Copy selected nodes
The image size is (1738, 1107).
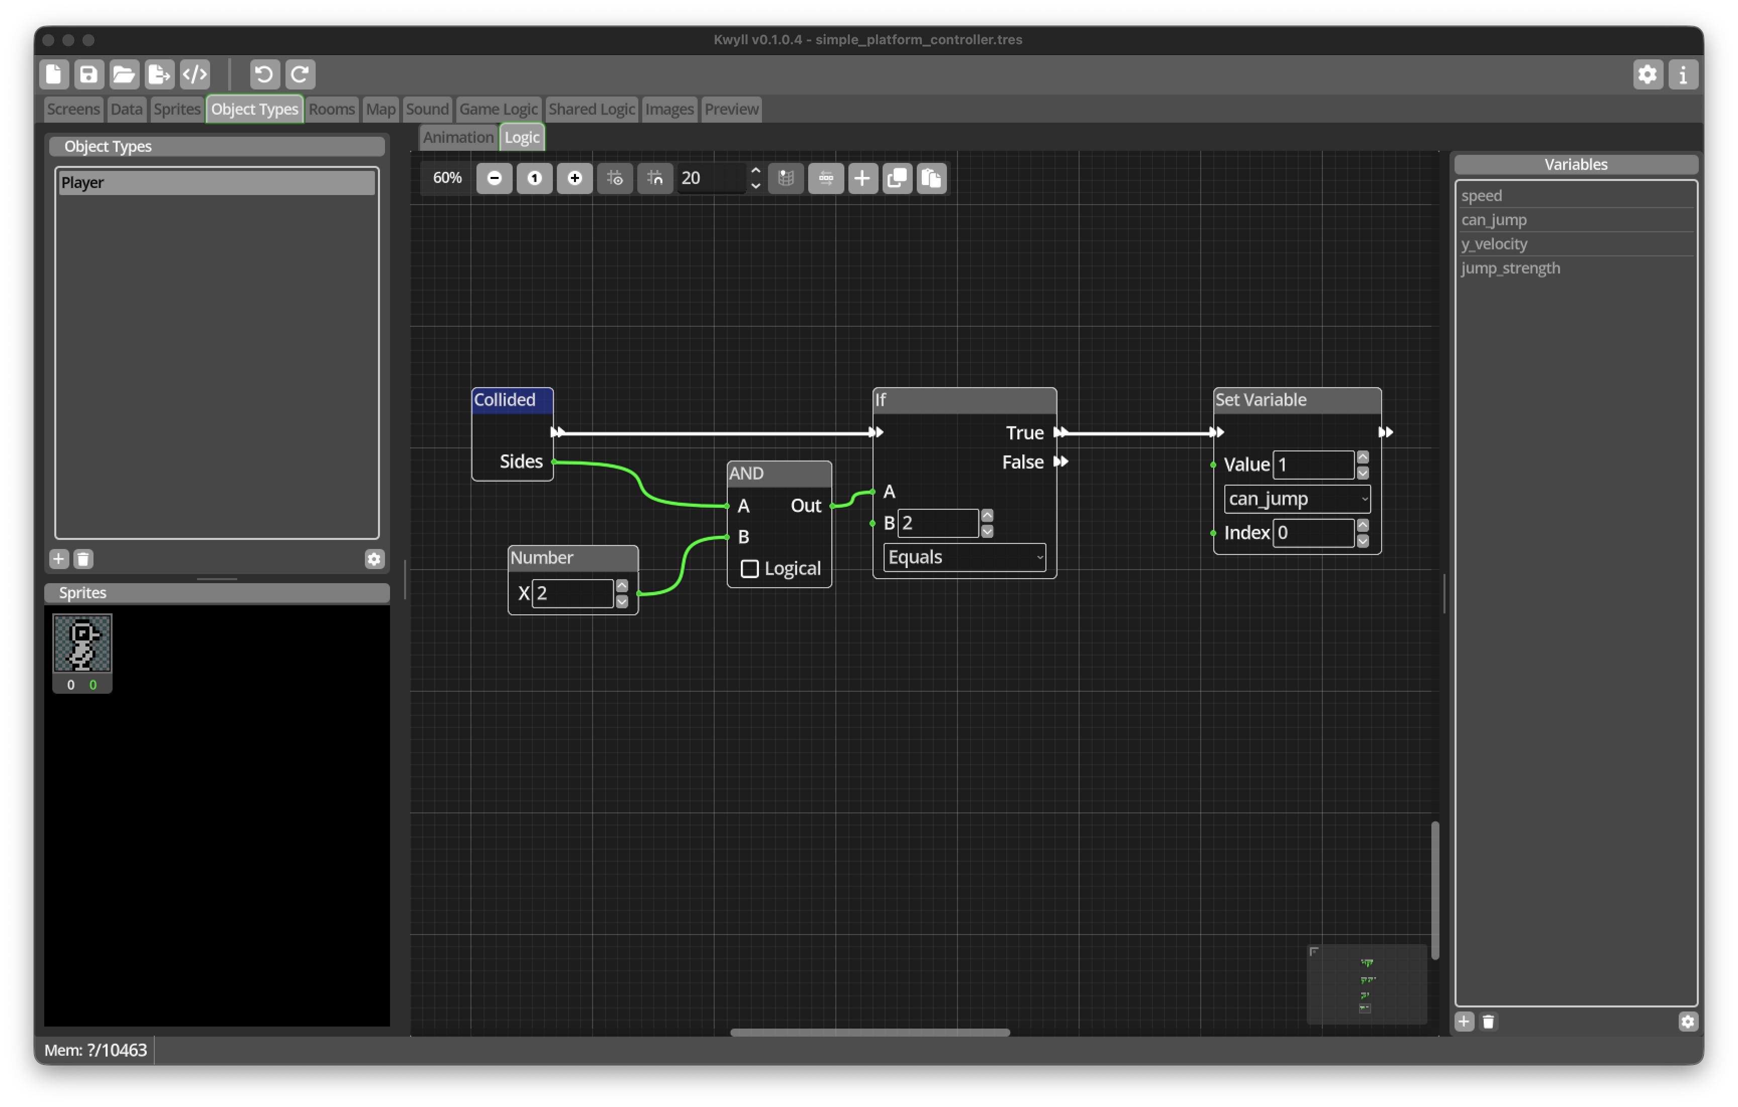click(897, 177)
